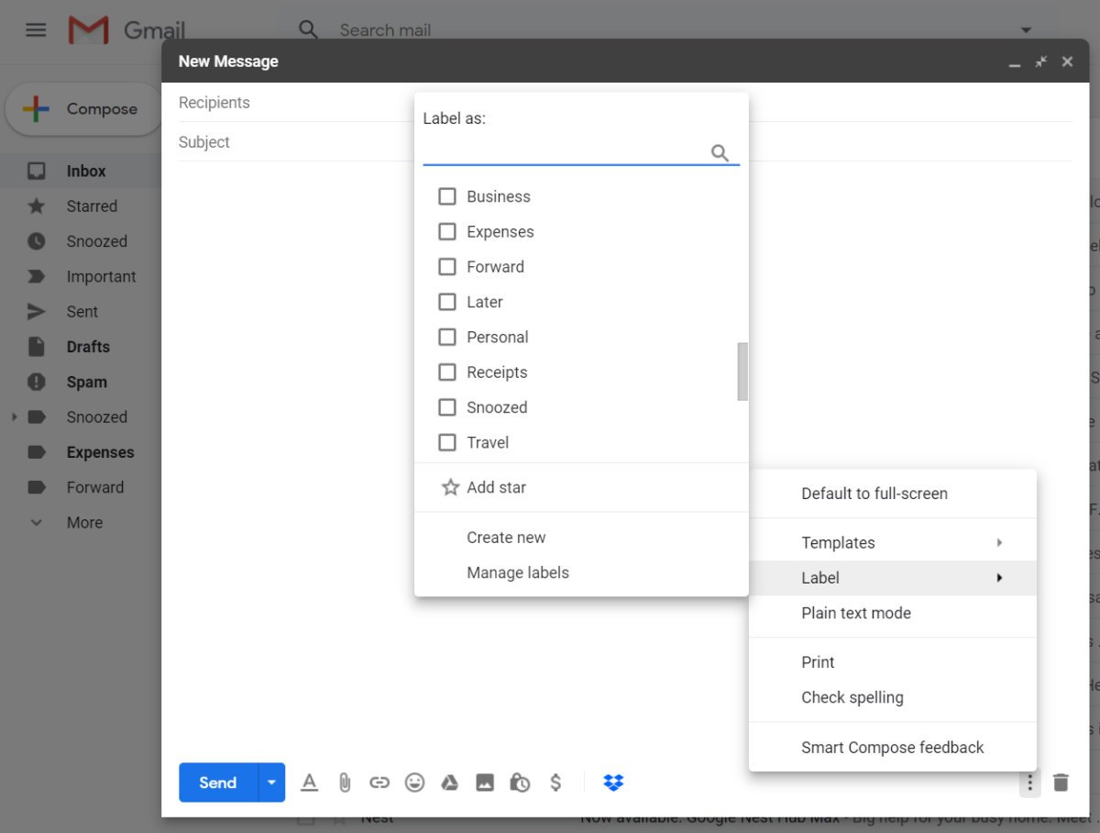Open the Dropbox add-on

(613, 783)
